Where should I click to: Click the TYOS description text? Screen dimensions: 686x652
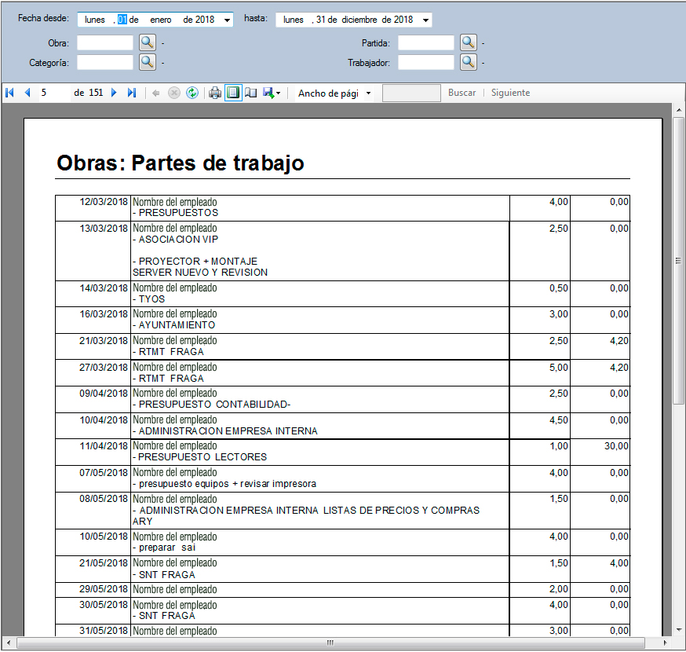pos(151,299)
